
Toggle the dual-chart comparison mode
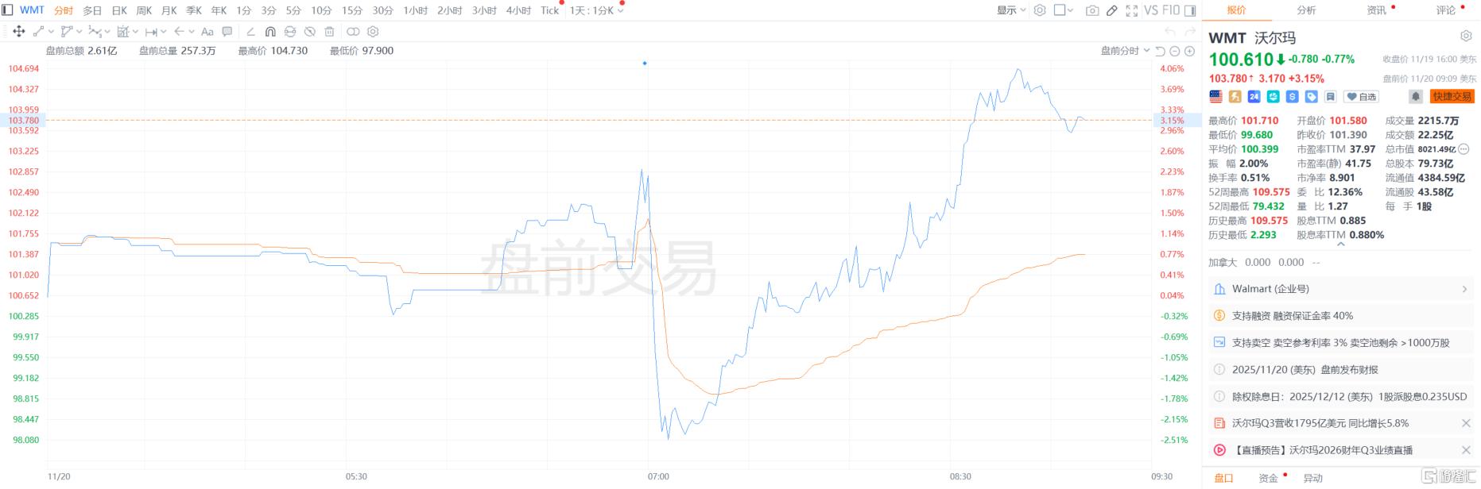tap(352, 32)
